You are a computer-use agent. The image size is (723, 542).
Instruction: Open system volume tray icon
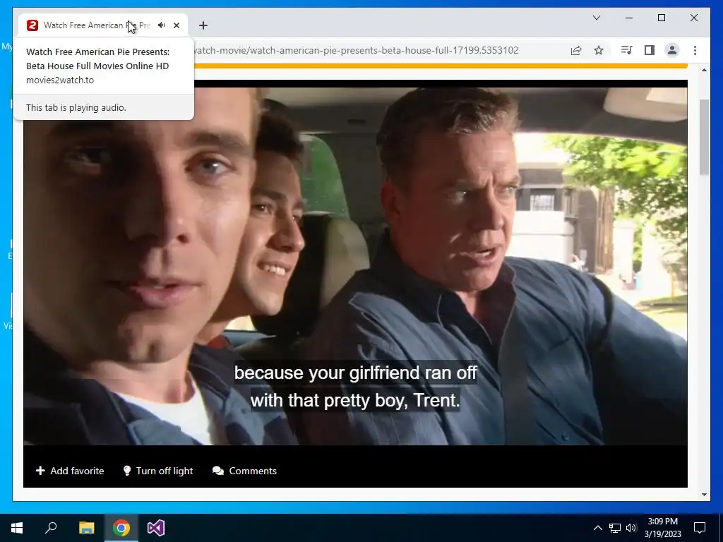[631, 528]
